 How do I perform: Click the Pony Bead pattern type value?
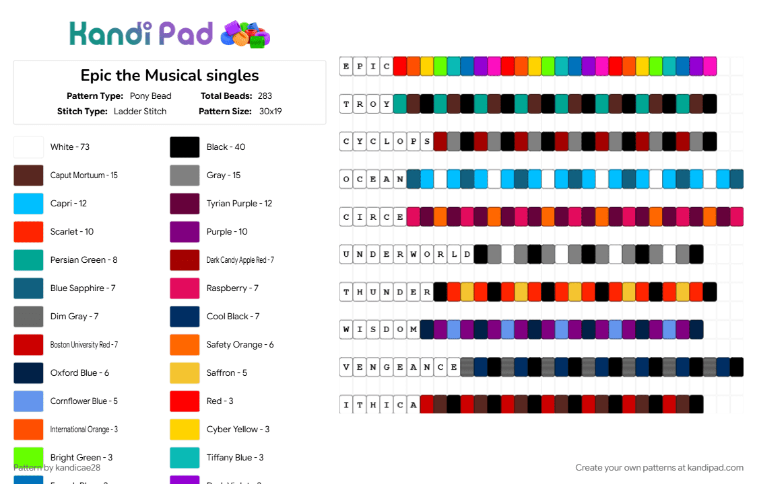[x=151, y=96]
